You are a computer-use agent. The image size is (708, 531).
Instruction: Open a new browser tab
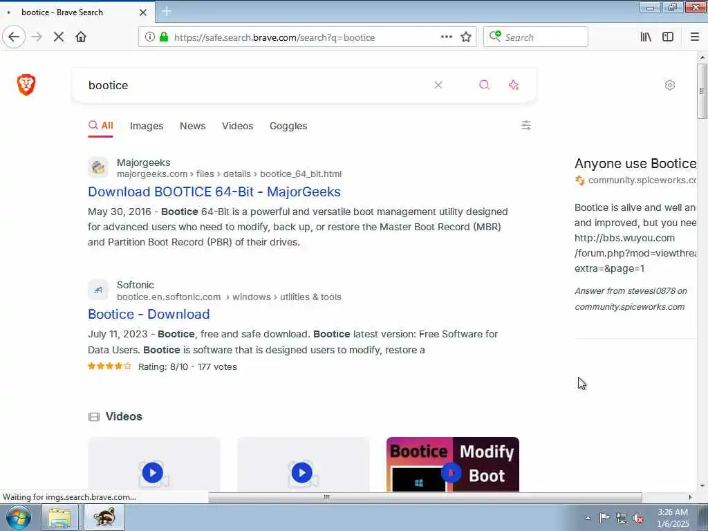(166, 11)
